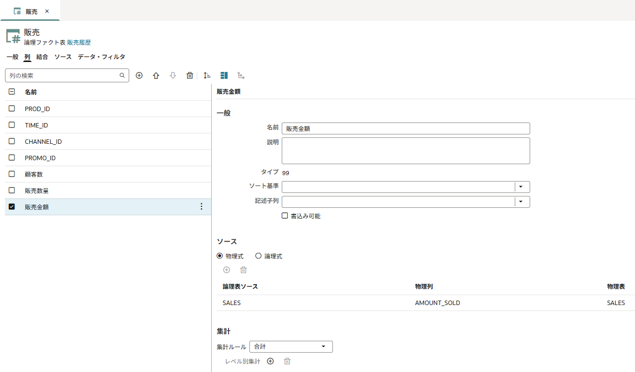Screen dimensions: 635x372
Task: Click the SALES cell under 物理表
Action: [616, 303]
